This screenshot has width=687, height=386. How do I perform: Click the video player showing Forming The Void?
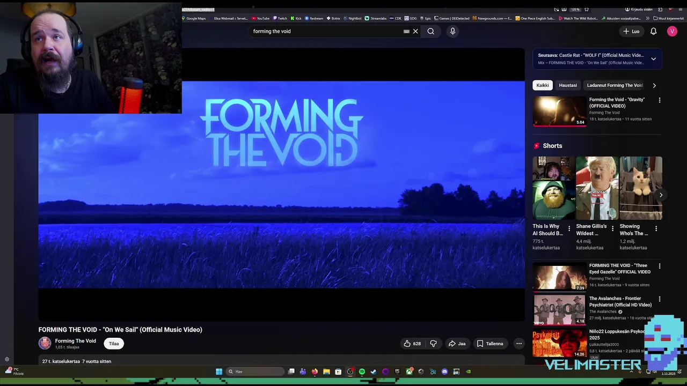[x=281, y=184]
